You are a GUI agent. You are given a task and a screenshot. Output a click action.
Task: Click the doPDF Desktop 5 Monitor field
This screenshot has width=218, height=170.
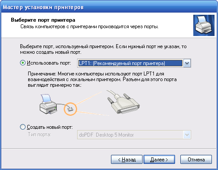134,135
